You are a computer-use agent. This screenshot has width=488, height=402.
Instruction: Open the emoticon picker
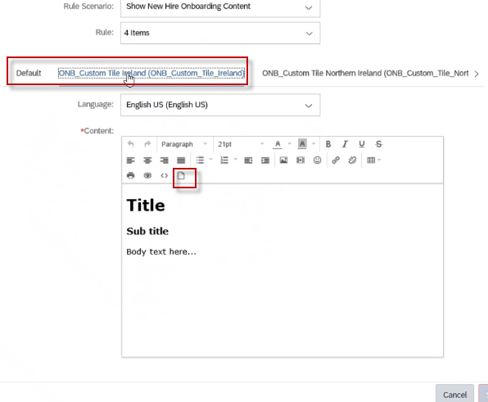[317, 160]
